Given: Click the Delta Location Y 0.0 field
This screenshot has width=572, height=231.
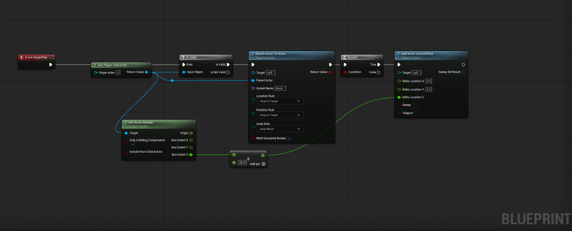Looking at the screenshot, I should point(428,89).
